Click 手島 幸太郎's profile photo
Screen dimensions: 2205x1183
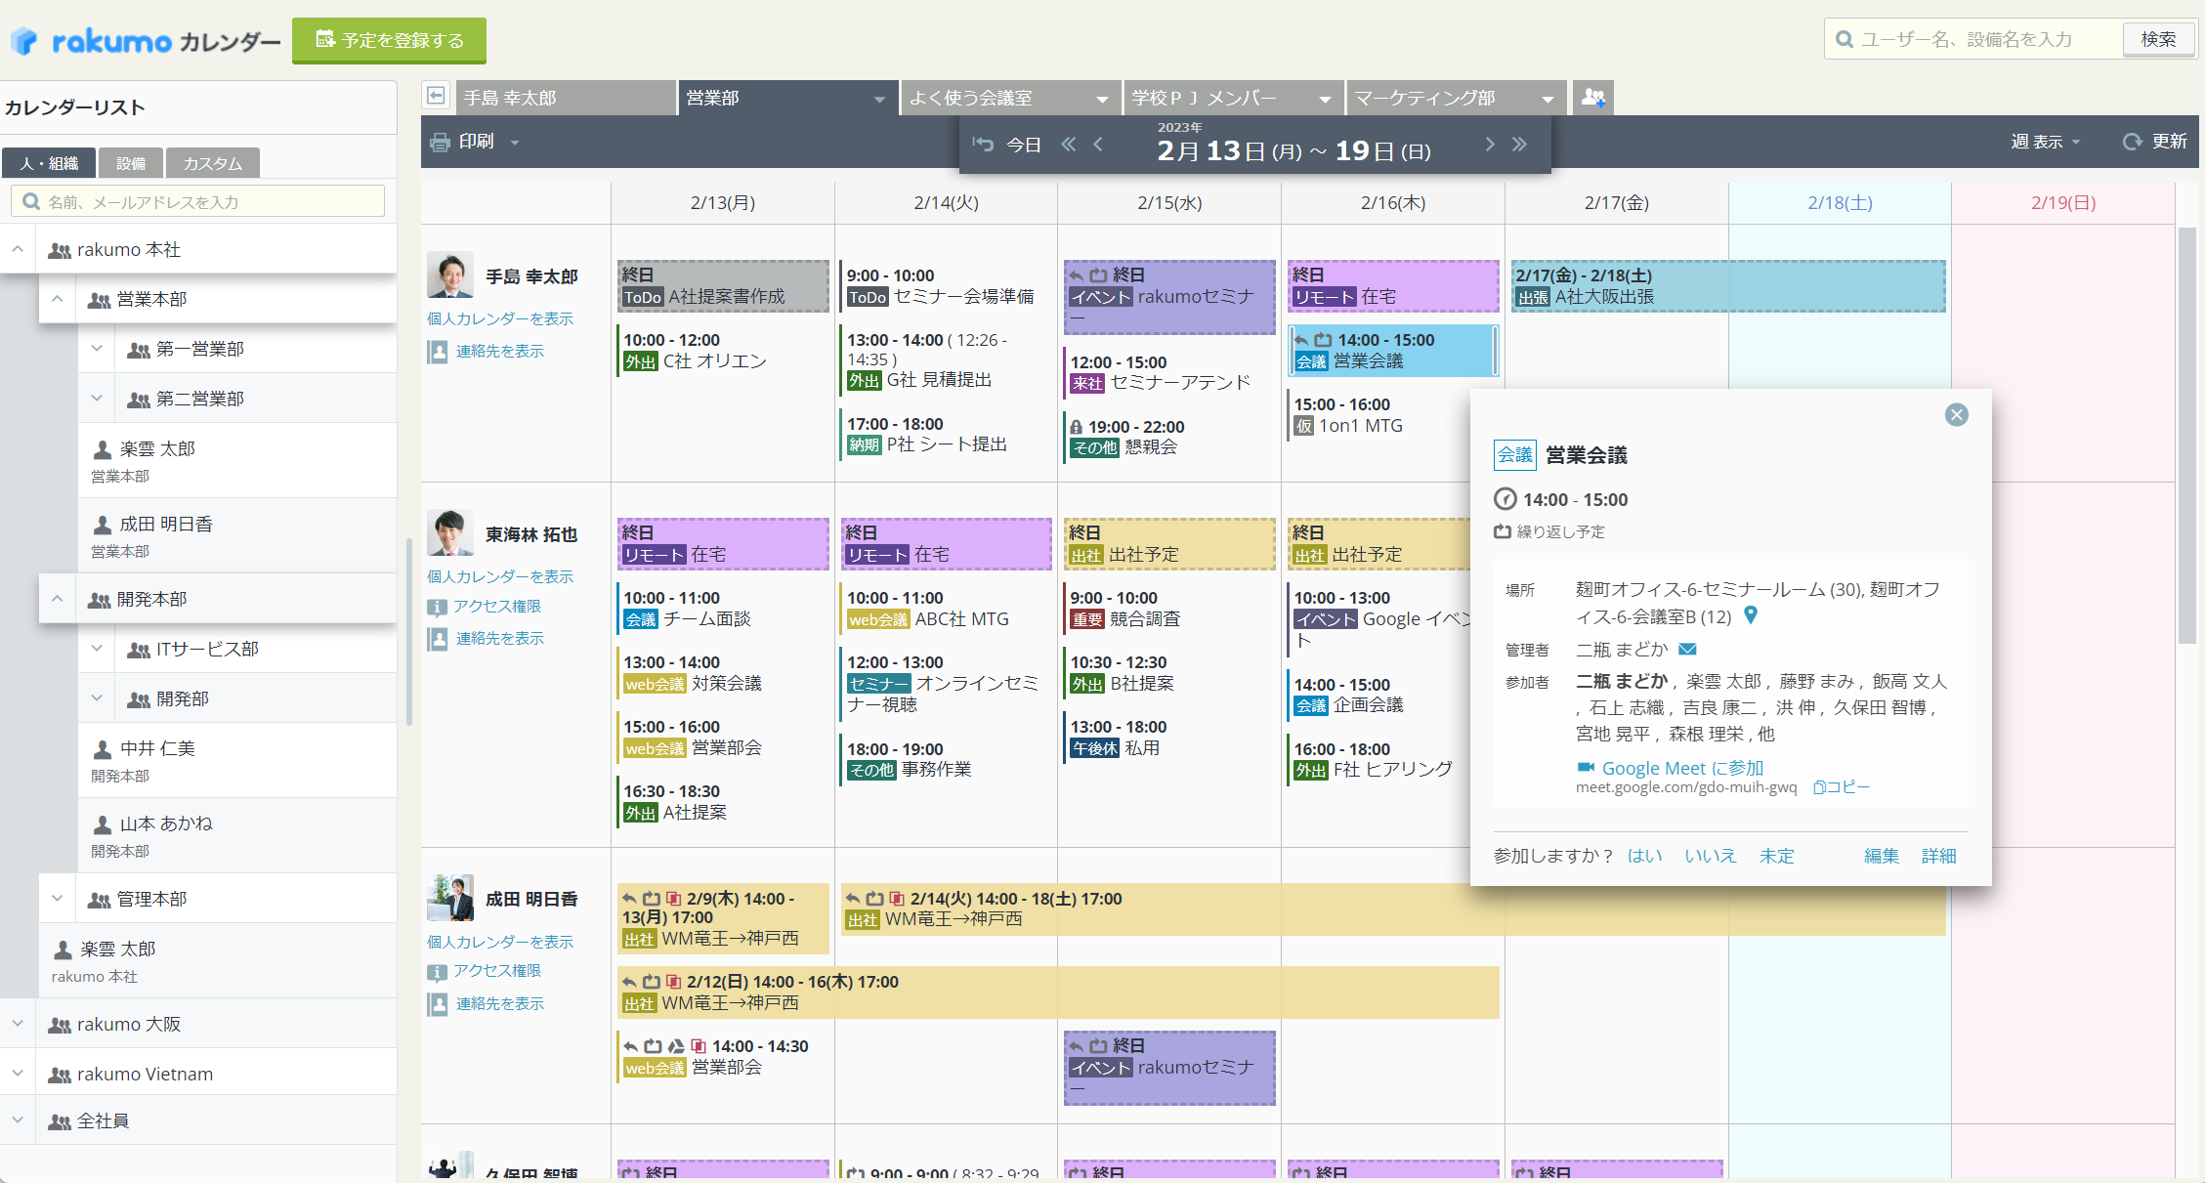pyautogui.click(x=450, y=275)
